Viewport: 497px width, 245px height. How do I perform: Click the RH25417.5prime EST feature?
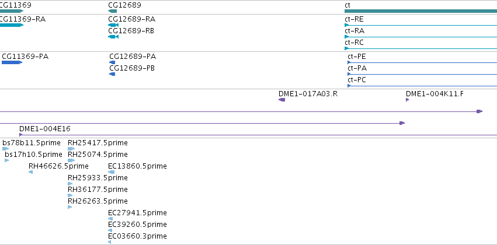click(71, 148)
